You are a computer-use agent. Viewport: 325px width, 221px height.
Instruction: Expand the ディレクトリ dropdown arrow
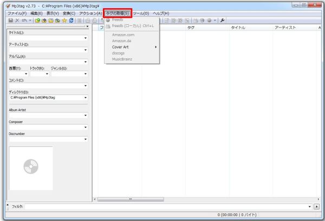coord(86,98)
